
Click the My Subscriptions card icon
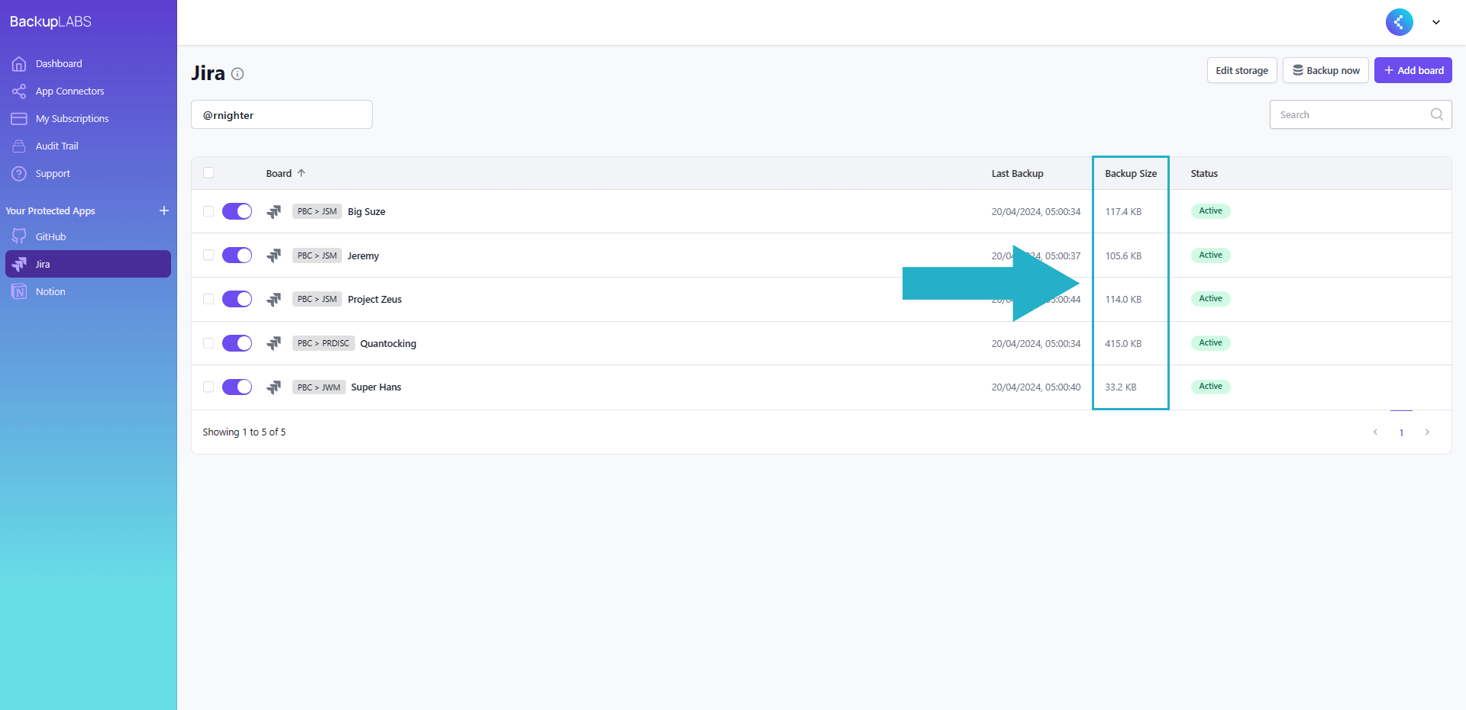(19, 119)
